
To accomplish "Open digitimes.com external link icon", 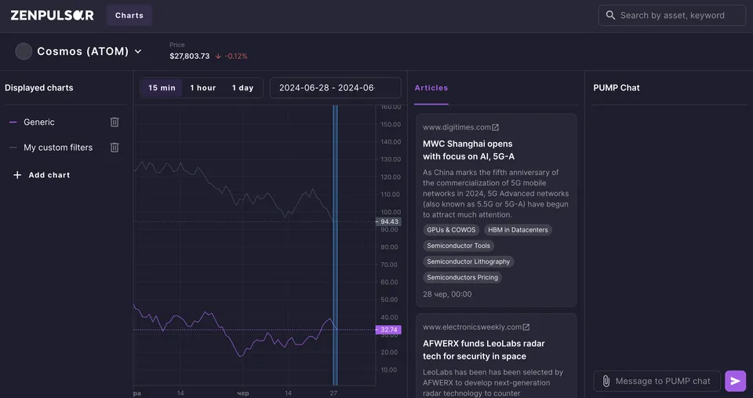I will pos(495,127).
